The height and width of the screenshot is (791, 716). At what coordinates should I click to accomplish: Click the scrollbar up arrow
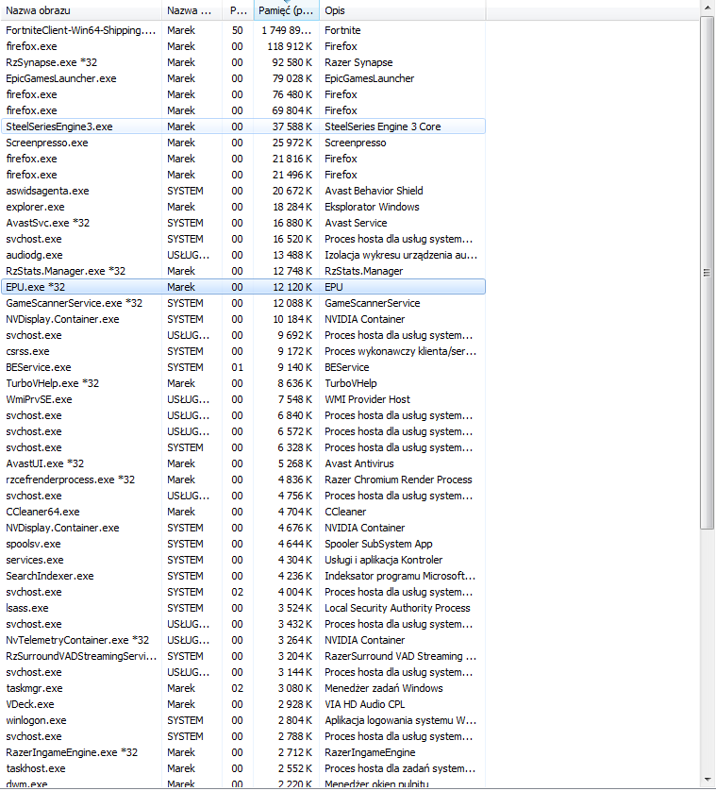click(x=707, y=8)
